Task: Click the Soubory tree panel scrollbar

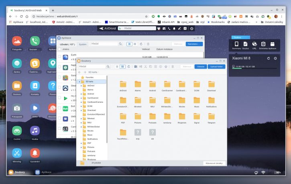Action: [107, 109]
